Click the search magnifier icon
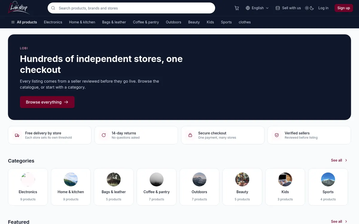Screen dimensions: 359x224 (53, 8)
